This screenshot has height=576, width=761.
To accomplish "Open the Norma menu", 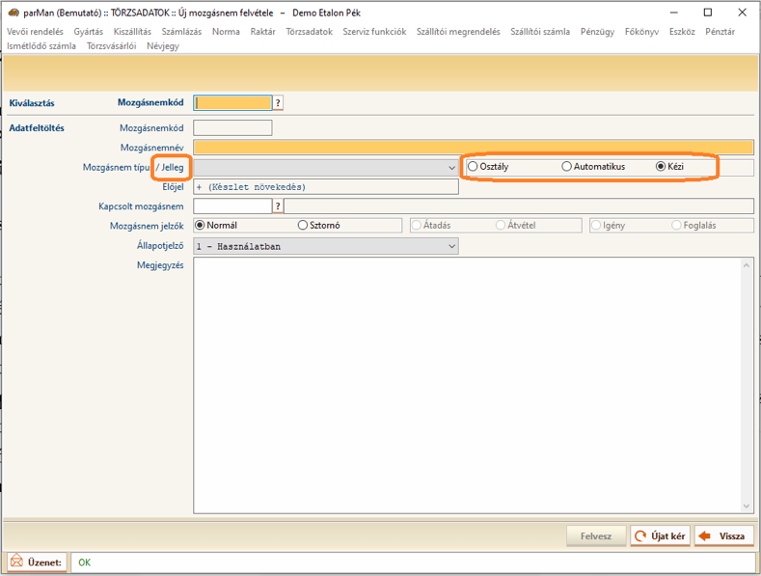I will [x=226, y=32].
